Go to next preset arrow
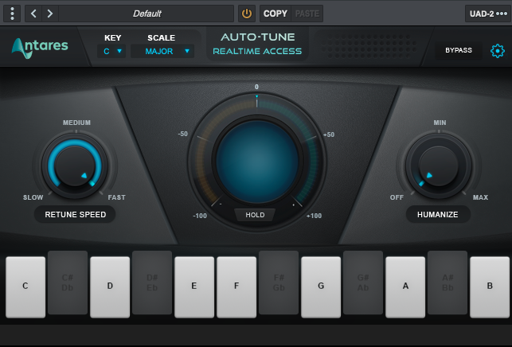 [x=50, y=14]
